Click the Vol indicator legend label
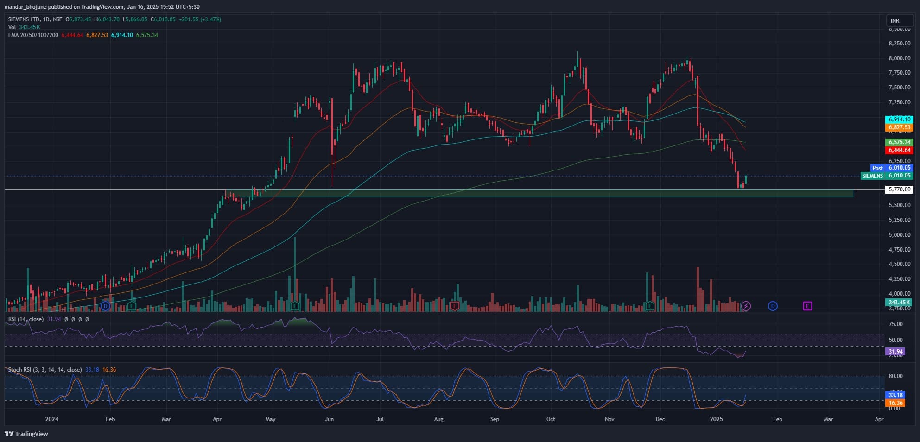 [12, 27]
